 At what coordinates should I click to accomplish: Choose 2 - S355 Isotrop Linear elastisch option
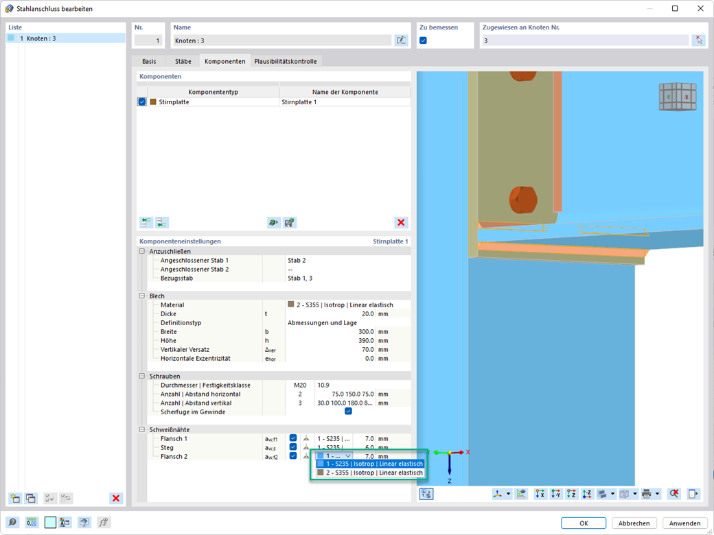370,473
